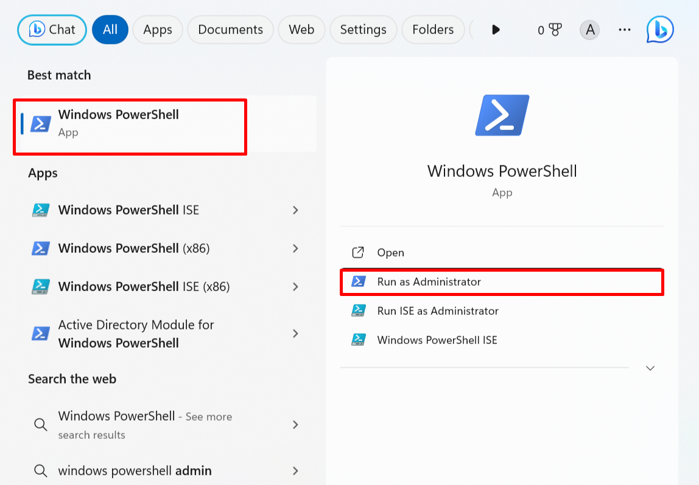Click the account avatar labeled A
Screen dimensions: 699x485
(x=589, y=30)
